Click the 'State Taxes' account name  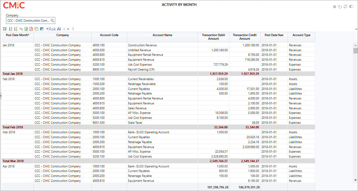pyautogui.click(x=135, y=123)
